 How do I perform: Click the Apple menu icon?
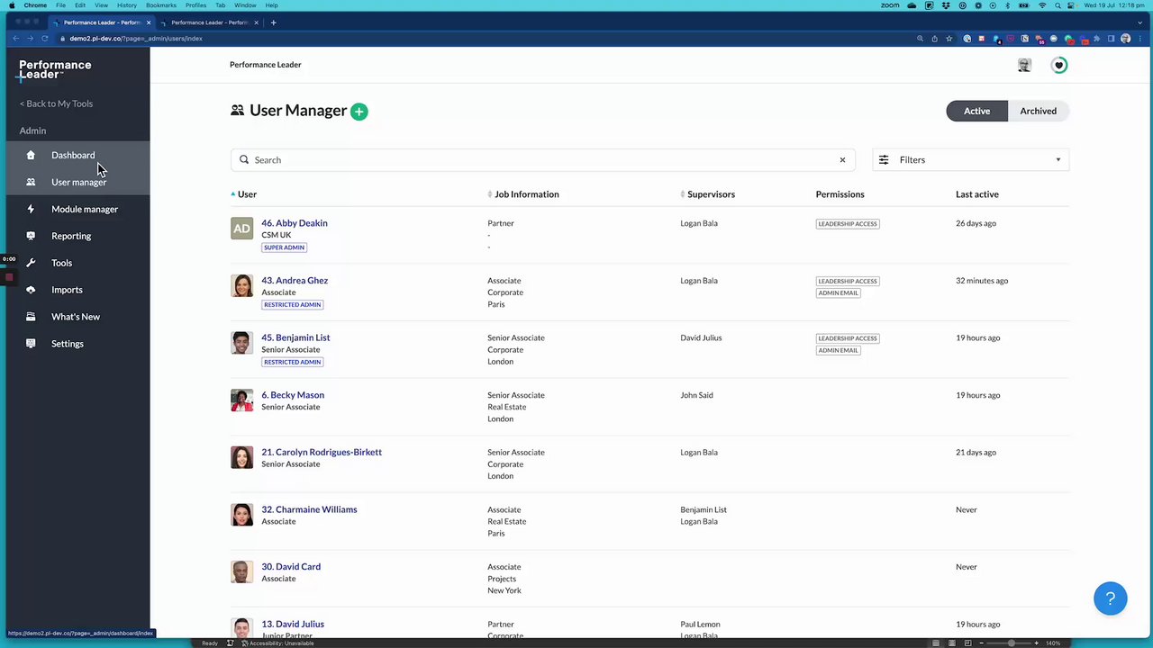12,5
